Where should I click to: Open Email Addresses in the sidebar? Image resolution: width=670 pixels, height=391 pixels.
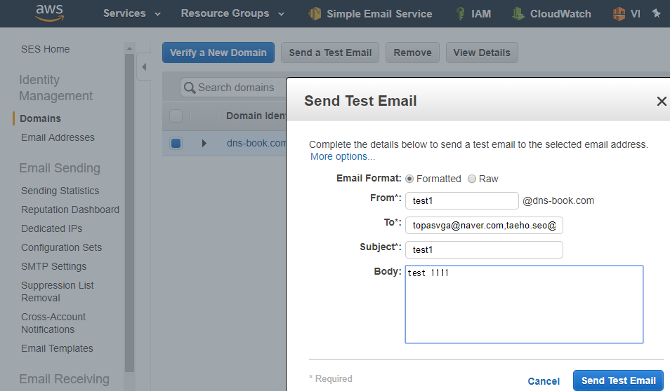[58, 137]
